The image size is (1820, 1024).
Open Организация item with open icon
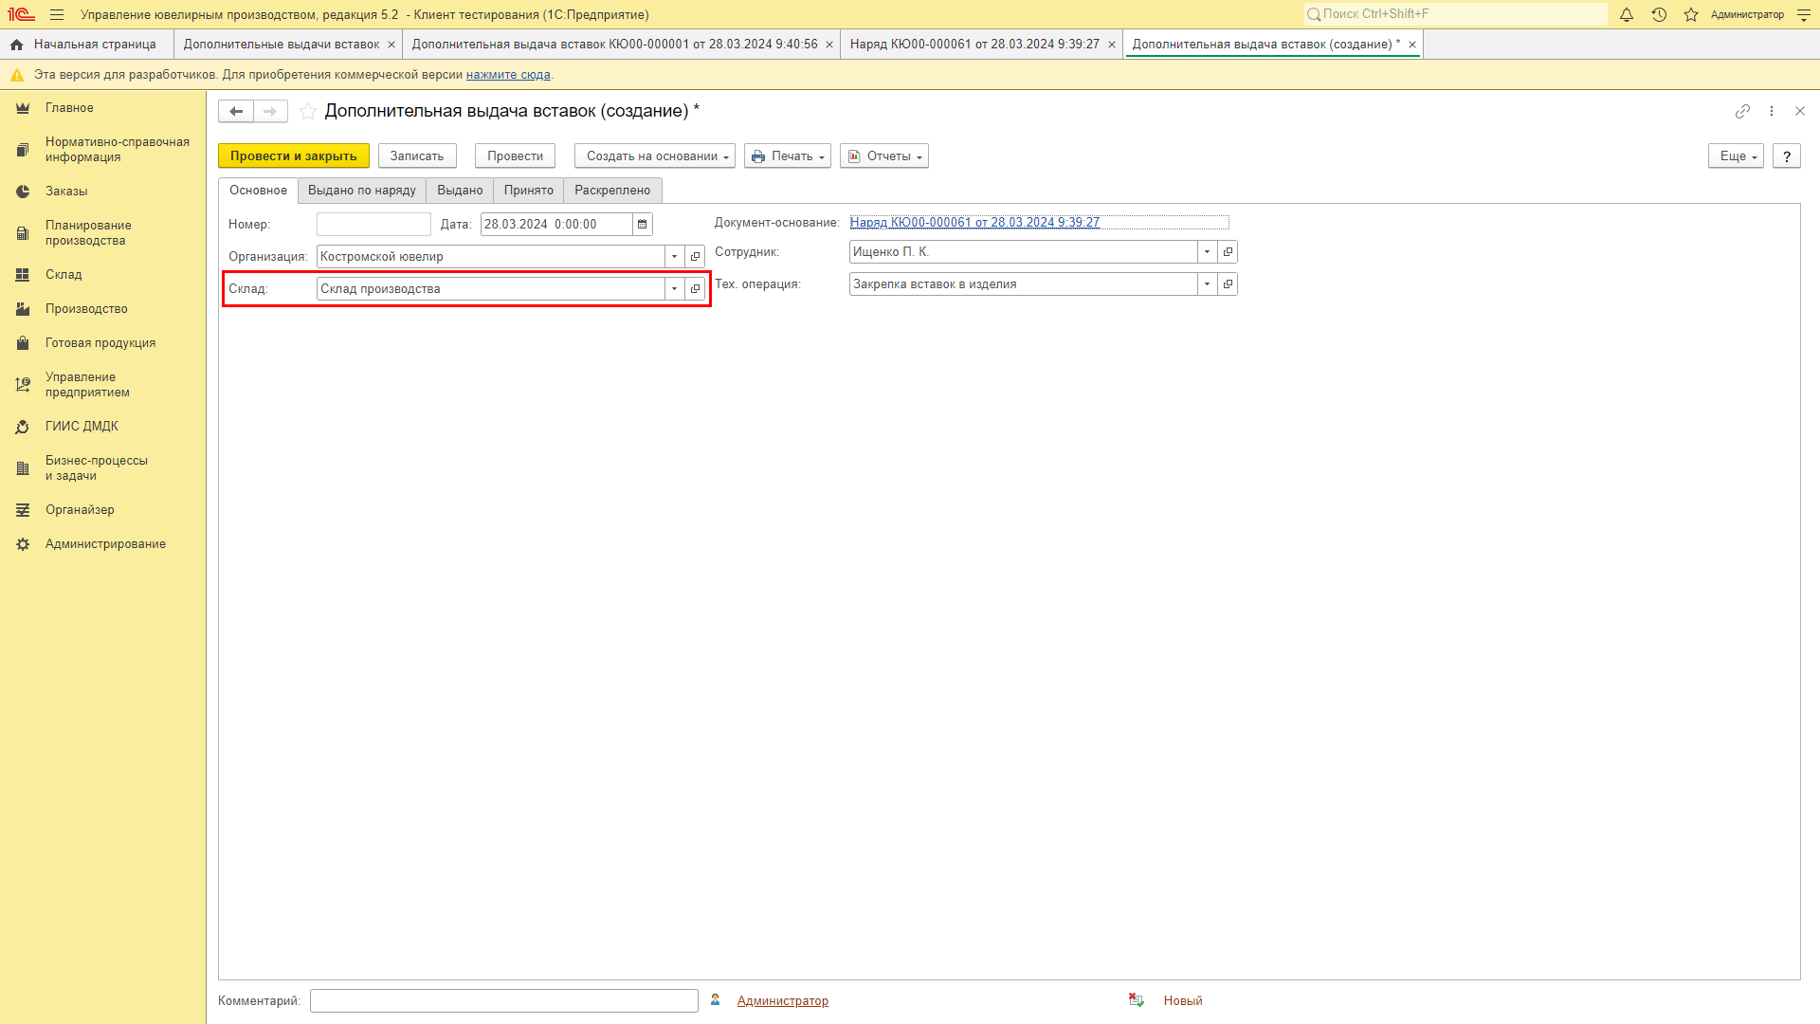click(695, 257)
